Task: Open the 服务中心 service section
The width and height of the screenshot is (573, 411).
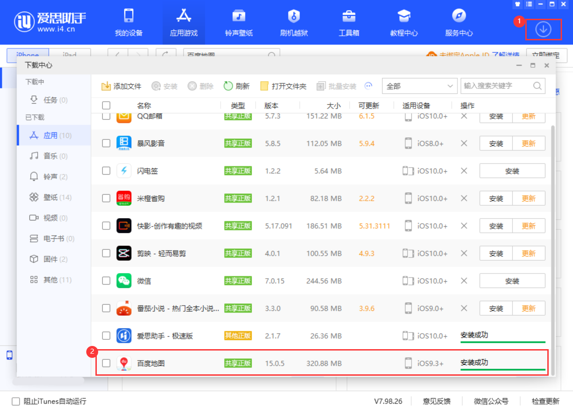Action: pyautogui.click(x=459, y=23)
